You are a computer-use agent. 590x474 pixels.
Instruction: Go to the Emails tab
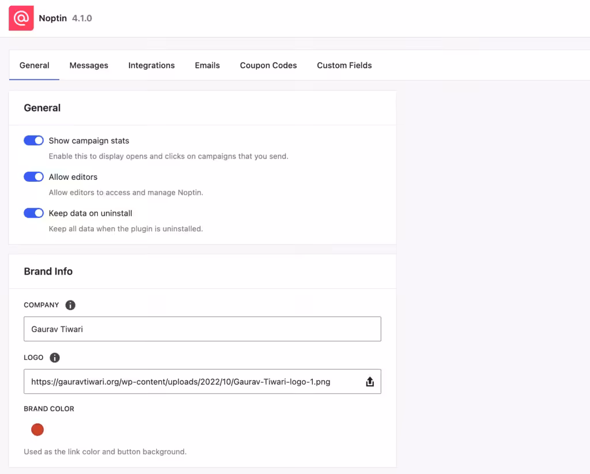207,65
